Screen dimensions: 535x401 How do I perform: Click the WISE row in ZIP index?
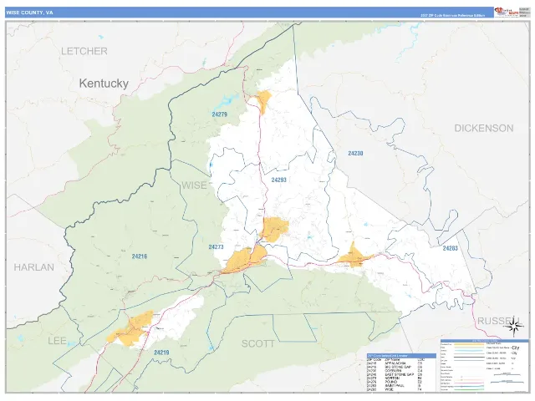pos(393,389)
